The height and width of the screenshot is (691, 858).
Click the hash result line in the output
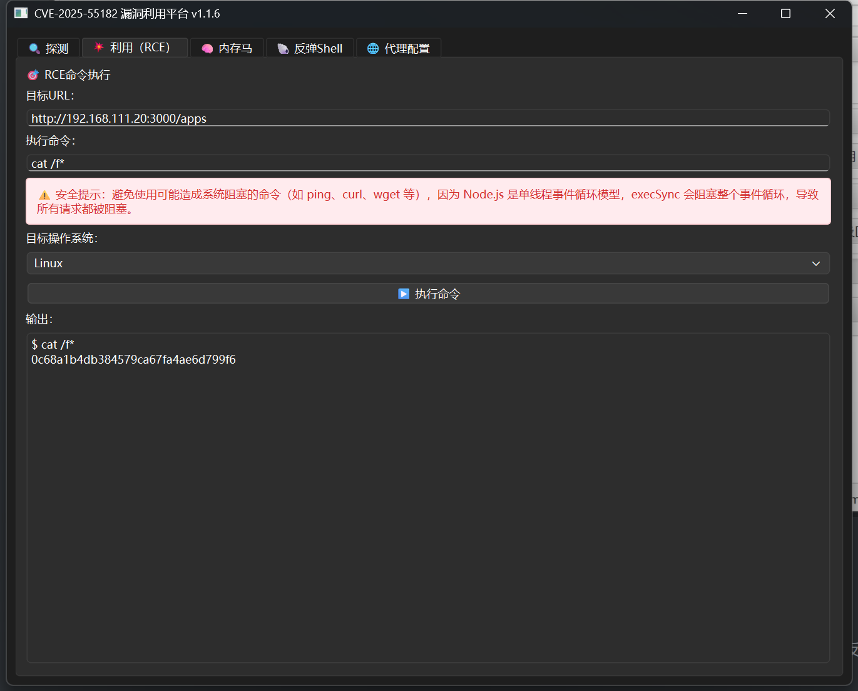[x=133, y=360]
